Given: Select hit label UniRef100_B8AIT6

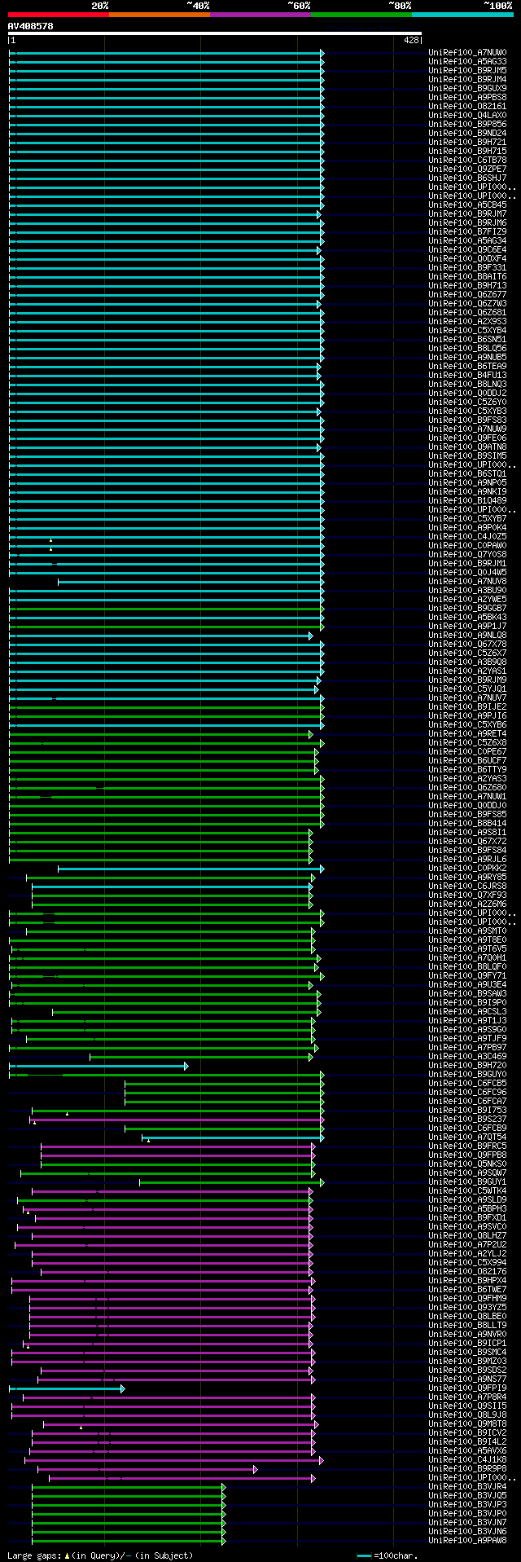Looking at the screenshot, I should (467, 276).
